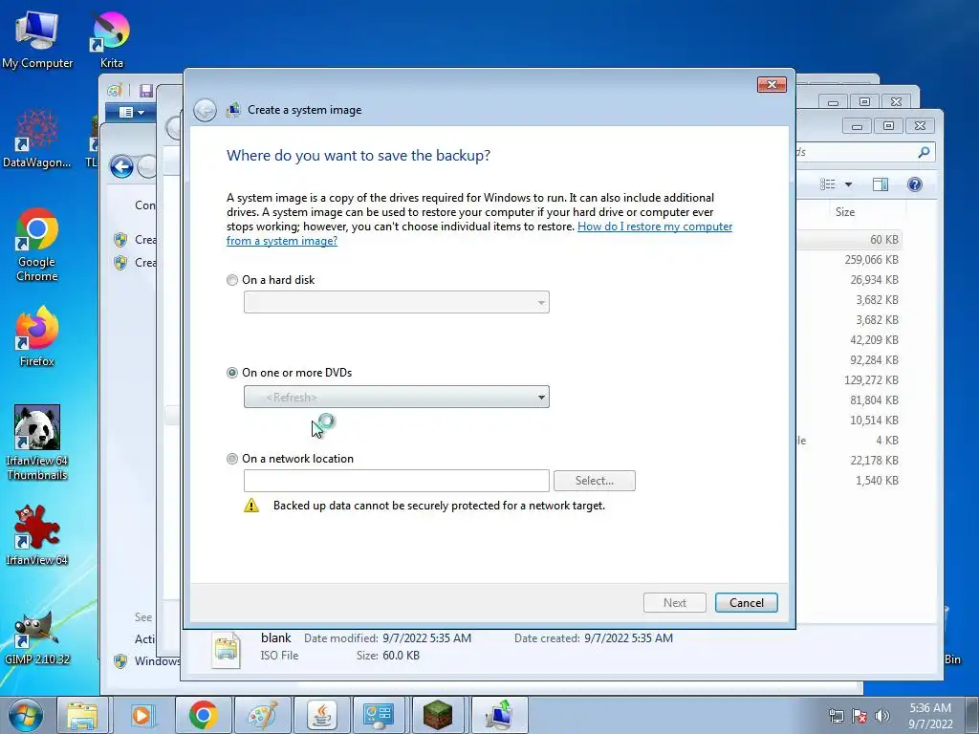Click the blank ISO file icon in details pane

pos(226,649)
